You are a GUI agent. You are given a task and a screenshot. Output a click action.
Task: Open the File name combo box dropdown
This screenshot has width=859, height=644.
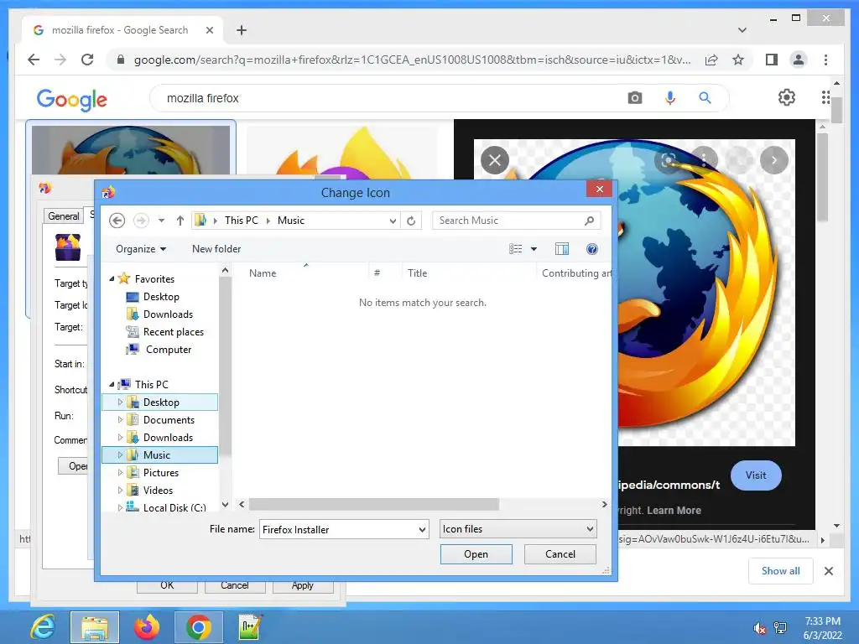422,530
